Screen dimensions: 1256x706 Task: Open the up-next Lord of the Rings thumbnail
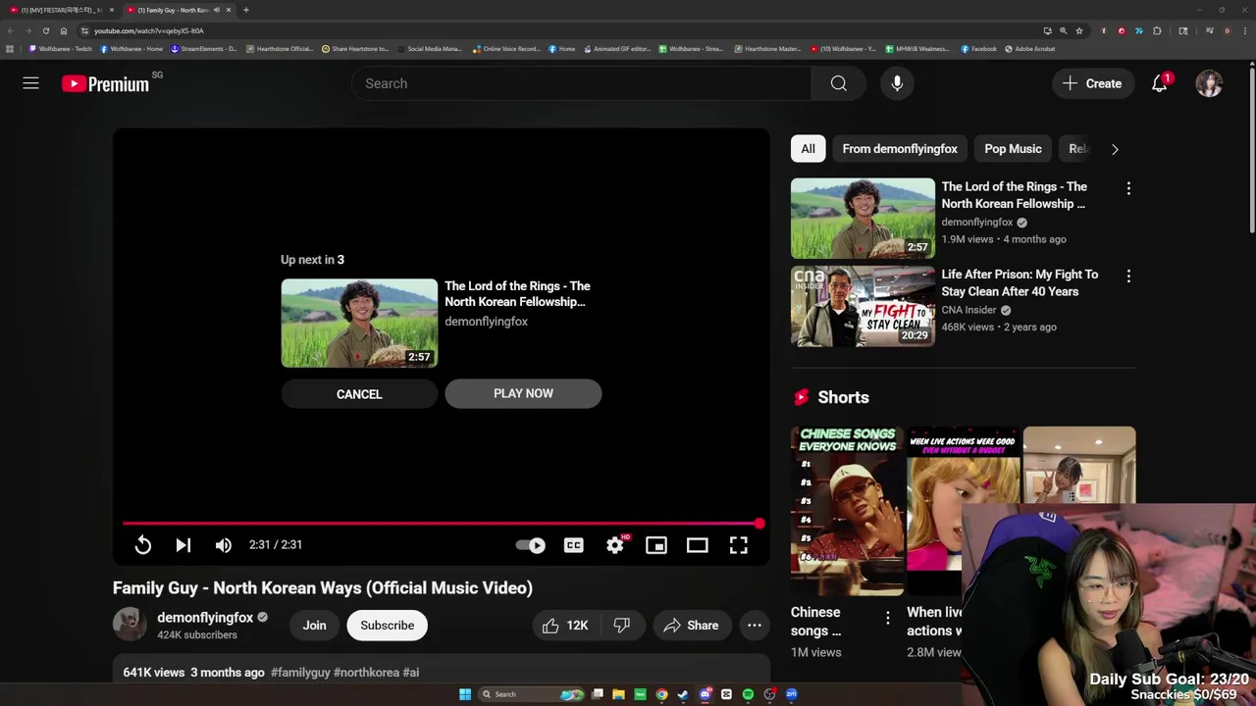pos(359,323)
